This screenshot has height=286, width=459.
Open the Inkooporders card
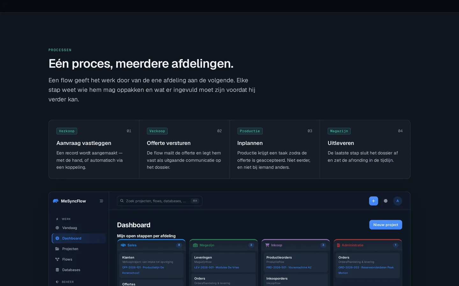click(295, 280)
